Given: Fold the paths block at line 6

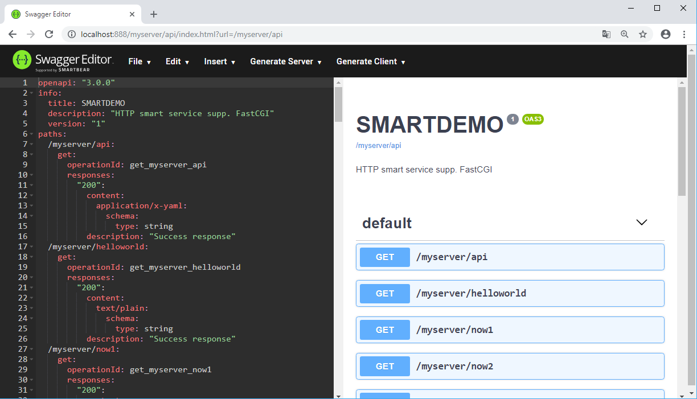Looking at the screenshot, I should coord(32,134).
